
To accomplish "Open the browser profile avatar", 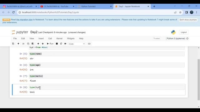I will coord(192,12).
